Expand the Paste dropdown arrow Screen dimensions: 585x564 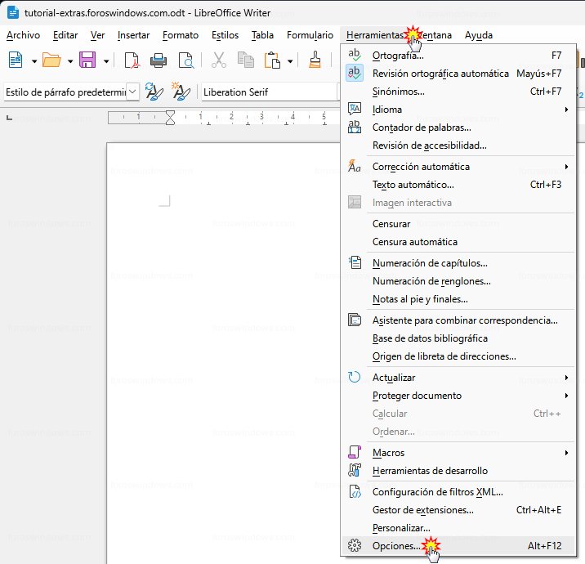(290, 60)
